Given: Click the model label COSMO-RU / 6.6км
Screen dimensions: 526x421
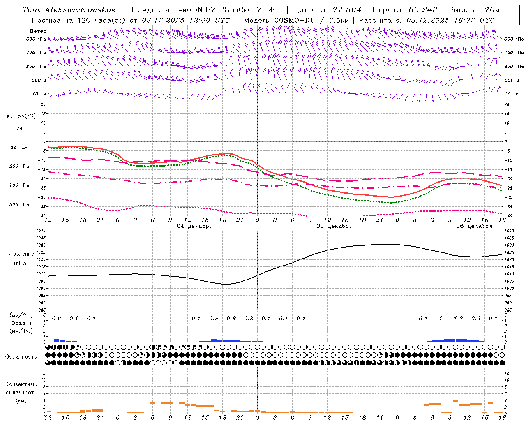Looking at the screenshot, I should (311, 20).
